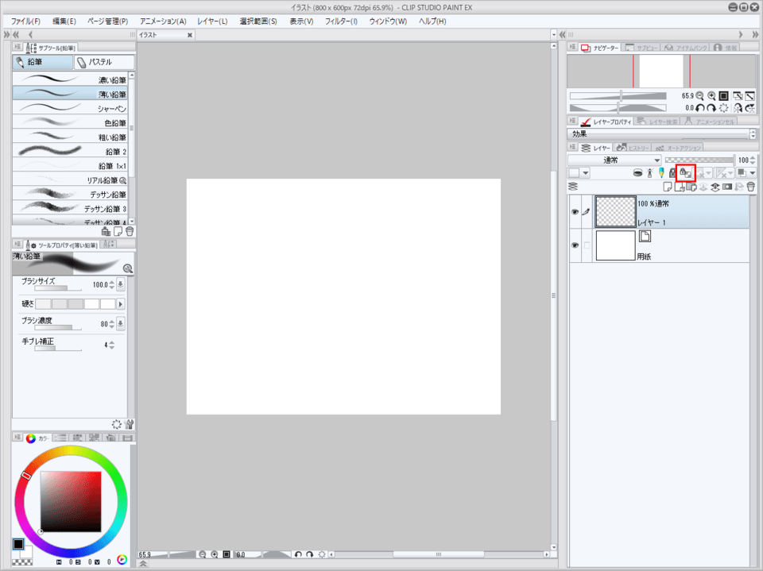Expand the 硬さ hardness options arrow
Image resolution: width=763 pixels, height=571 pixels.
pyautogui.click(x=121, y=304)
